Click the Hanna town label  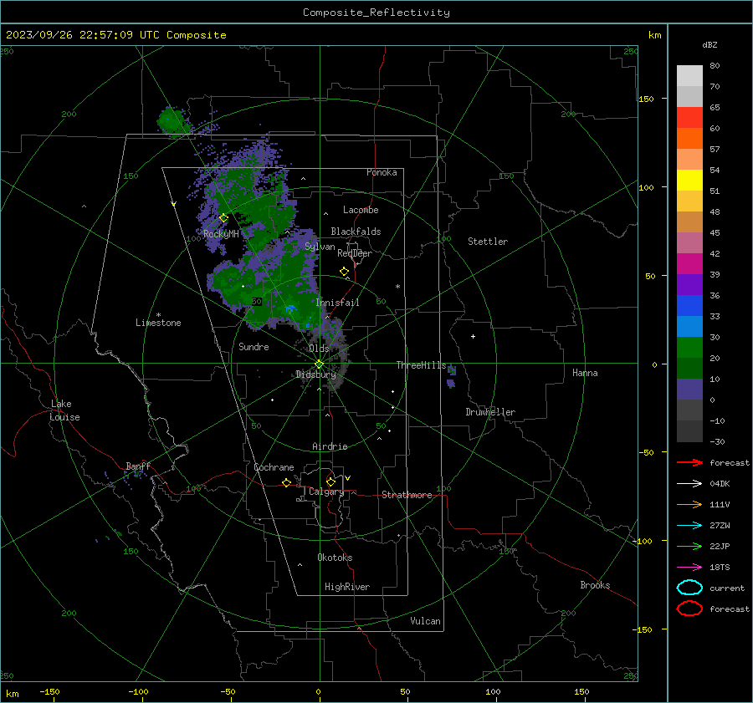point(585,373)
